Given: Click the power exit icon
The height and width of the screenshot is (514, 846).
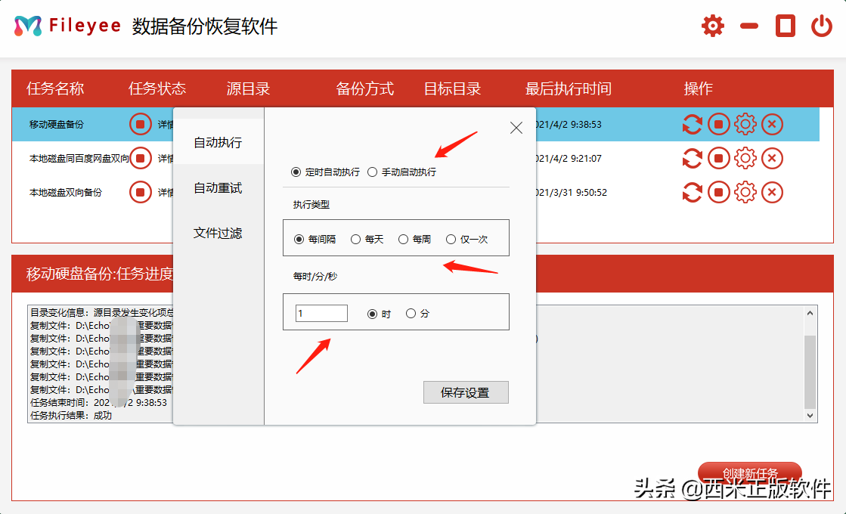Looking at the screenshot, I should click(822, 26).
